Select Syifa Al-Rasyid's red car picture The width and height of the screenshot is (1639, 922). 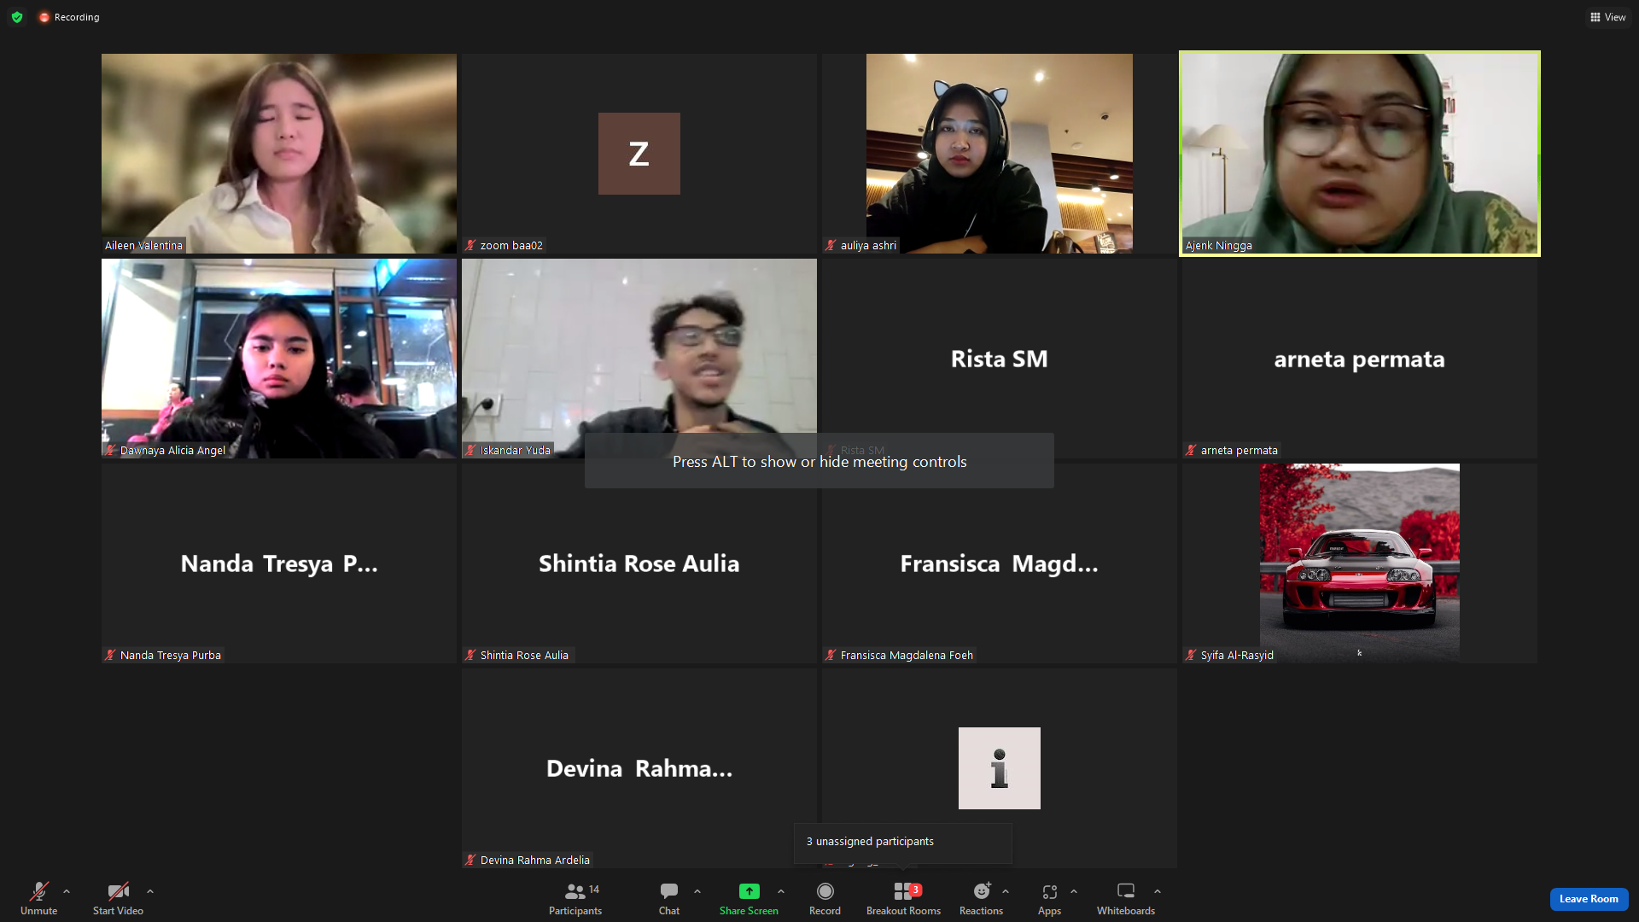click(1360, 563)
